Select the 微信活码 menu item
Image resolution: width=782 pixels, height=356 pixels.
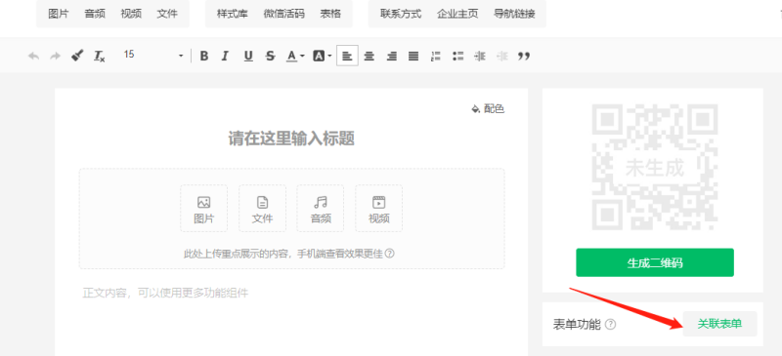click(283, 14)
